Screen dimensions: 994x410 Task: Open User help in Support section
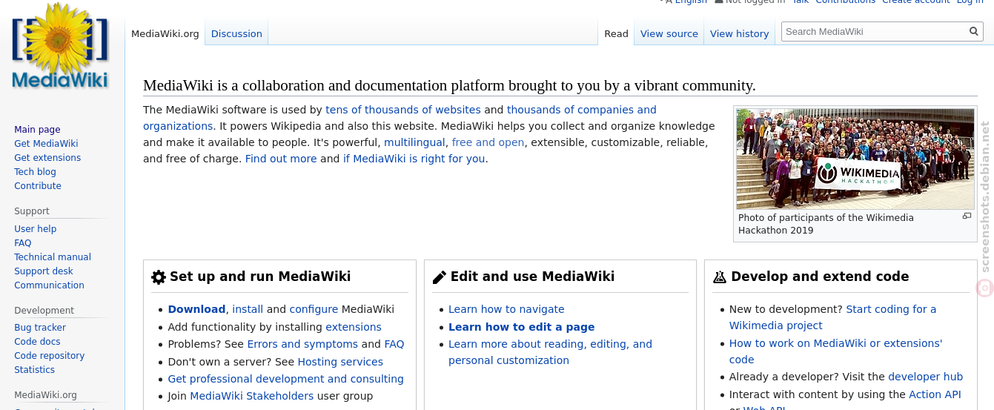[x=36, y=229]
